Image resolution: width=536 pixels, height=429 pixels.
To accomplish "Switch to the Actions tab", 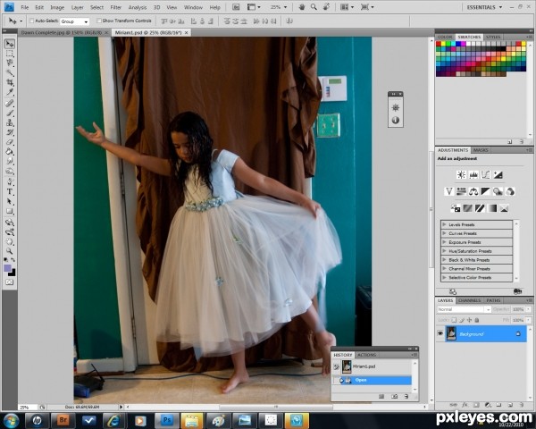I will click(367, 355).
